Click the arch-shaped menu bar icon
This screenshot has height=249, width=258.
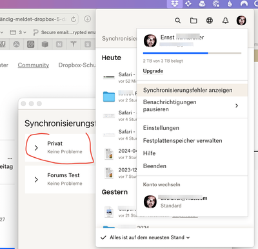[x=244, y=4]
